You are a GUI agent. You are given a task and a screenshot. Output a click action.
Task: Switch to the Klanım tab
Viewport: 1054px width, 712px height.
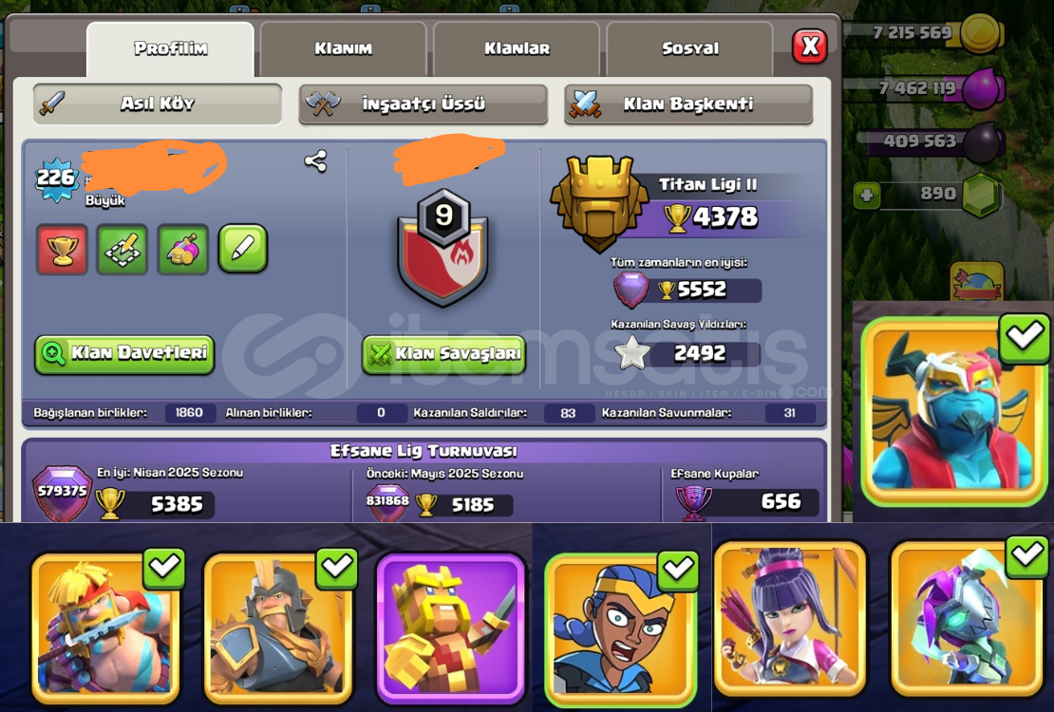pos(344,49)
